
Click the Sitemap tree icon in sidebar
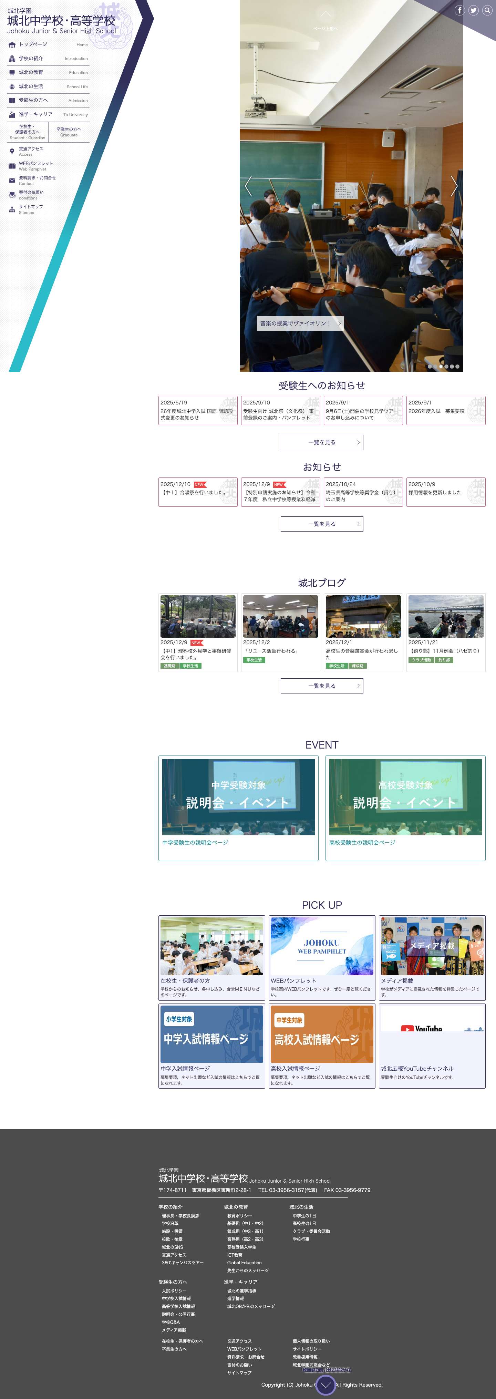(12, 209)
